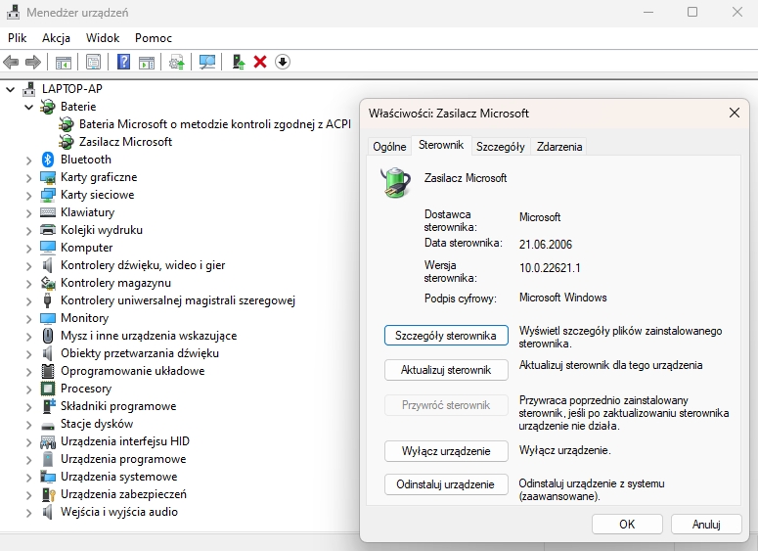Click driver version value 10.0.22621.1
Image resolution: width=758 pixels, height=551 pixels.
550,268
